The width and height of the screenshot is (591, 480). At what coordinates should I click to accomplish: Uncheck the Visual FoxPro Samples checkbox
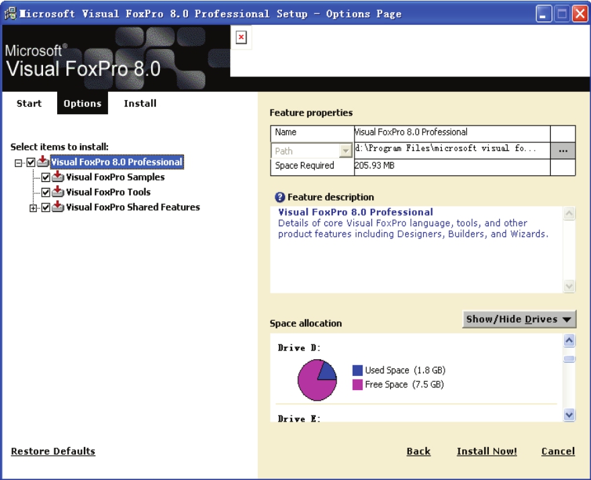pyautogui.click(x=46, y=177)
